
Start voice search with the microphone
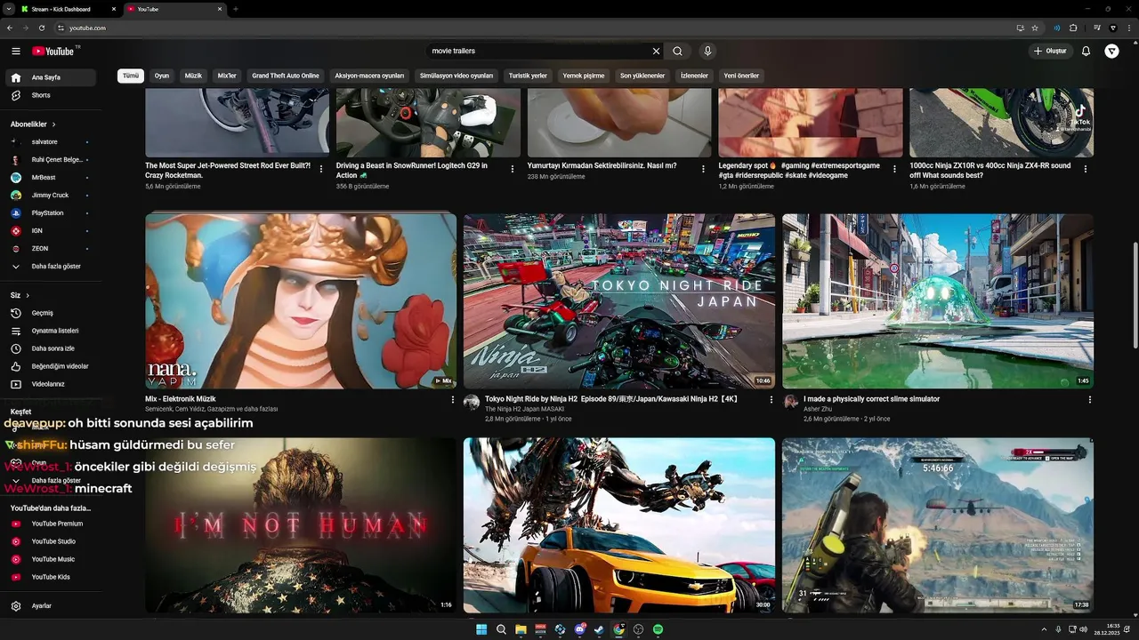[x=707, y=52]
